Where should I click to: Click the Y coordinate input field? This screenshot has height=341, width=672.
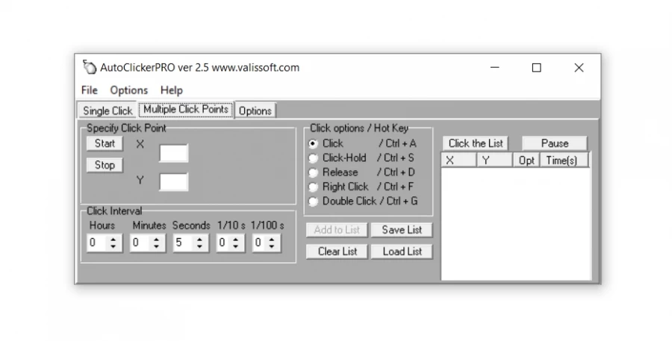[173, 181]
